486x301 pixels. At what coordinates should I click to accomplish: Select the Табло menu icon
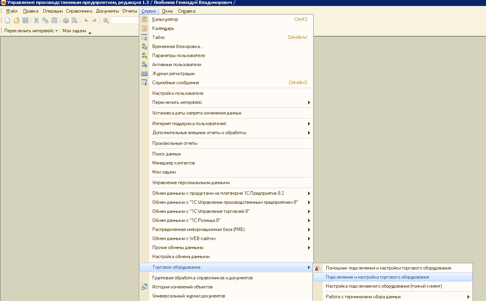144,37
